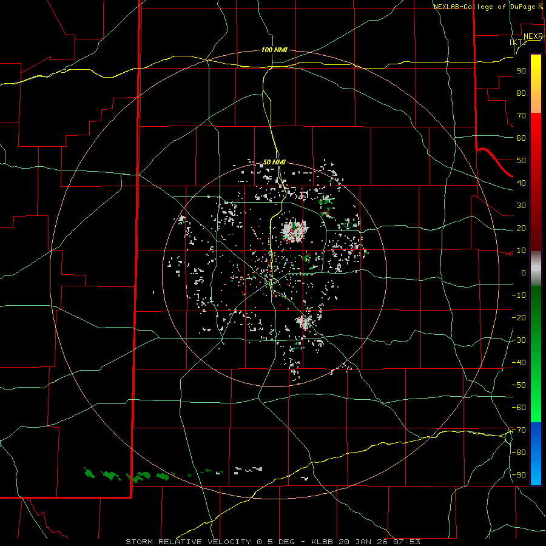Click the "20 JAN 26" date text
Screen dimensions: 546x546
click(363, 542)
